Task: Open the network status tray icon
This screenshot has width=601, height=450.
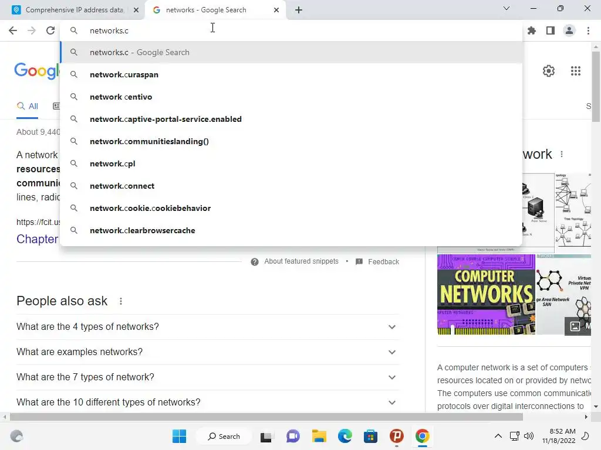Action: (x=514, y=436)
